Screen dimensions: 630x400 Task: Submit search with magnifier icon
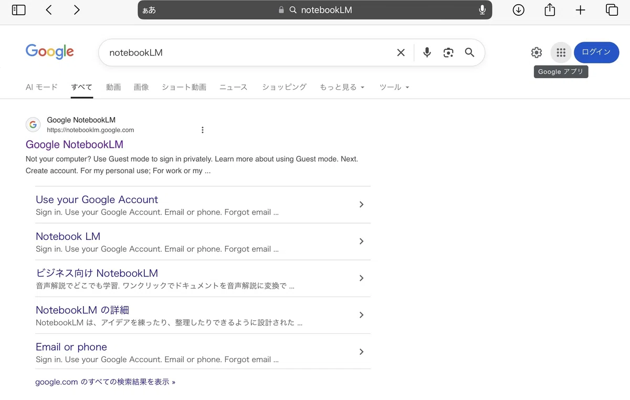[469, 52]
